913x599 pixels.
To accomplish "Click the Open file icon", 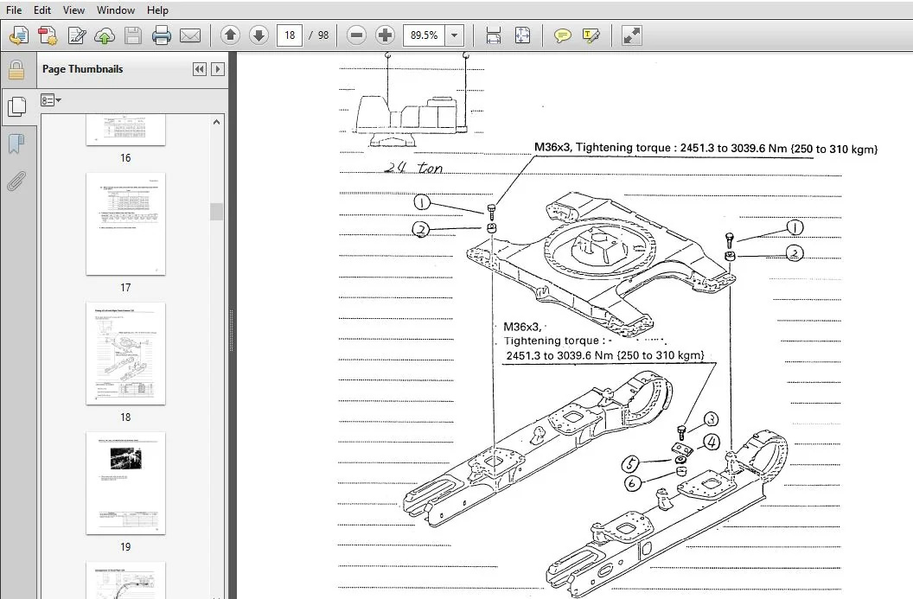I will coord(19,35).
